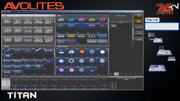Select the BACKING position palette
This screenshot has width=180, height=101.
pos(49,50)
